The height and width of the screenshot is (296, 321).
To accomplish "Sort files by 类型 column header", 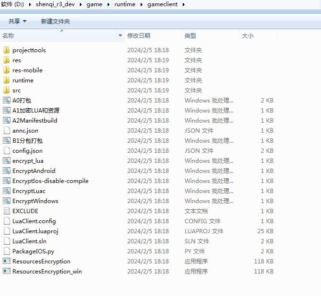I will (x=190, y=35).
